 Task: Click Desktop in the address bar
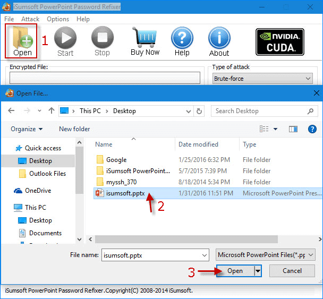point(124,111)
